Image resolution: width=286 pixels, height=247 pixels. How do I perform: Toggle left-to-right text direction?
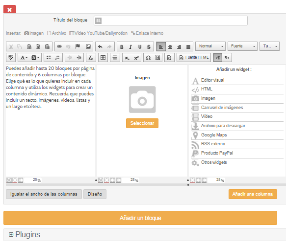(x=218, y=58)
